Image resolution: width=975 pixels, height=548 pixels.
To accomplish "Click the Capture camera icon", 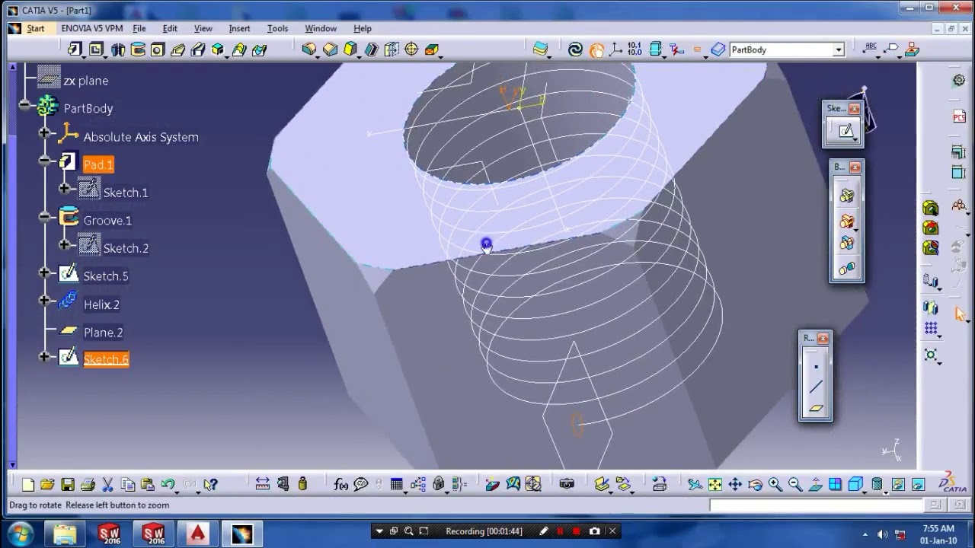I will 567,484.
